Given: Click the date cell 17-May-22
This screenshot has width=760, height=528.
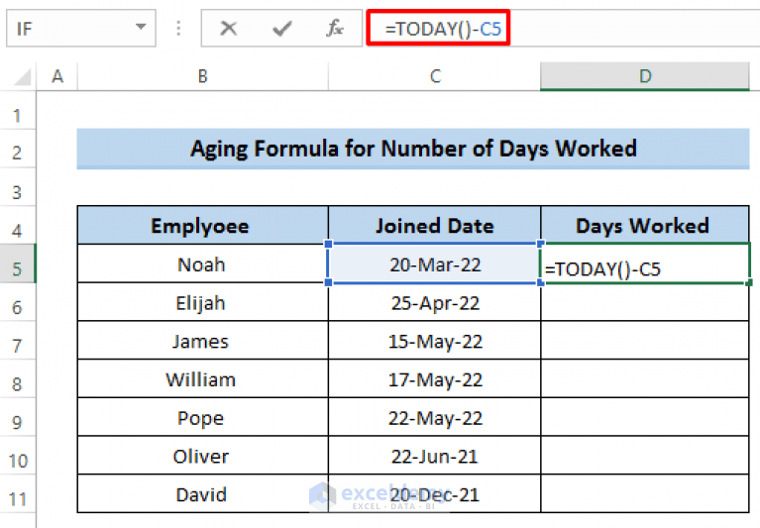Looking at the screenshot, I should (435, 378).
